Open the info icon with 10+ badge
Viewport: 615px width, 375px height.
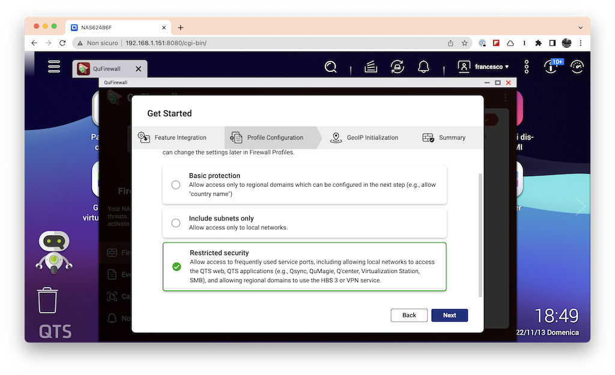(x=553, y=66)
